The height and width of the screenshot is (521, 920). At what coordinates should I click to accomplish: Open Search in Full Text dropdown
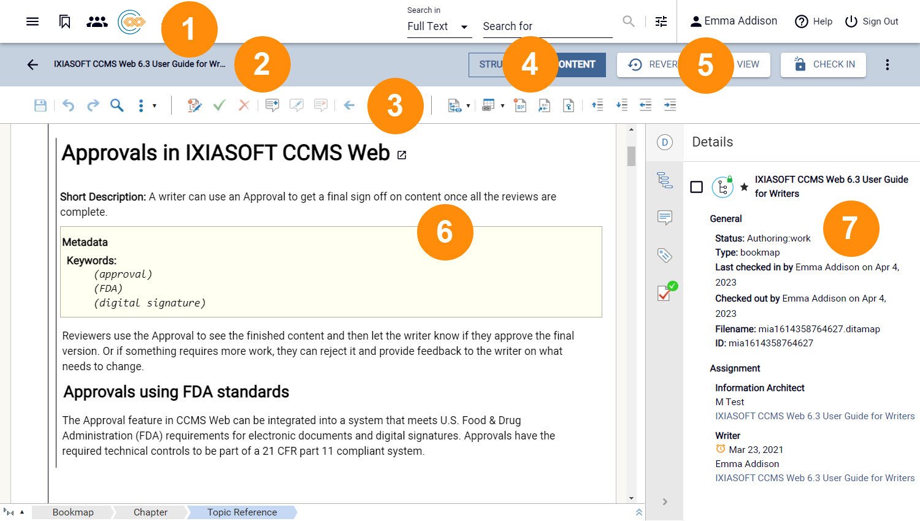[x=439, y=26]
